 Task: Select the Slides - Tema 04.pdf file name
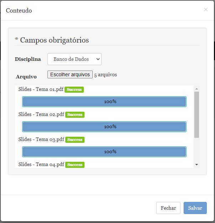click(41, 164)
